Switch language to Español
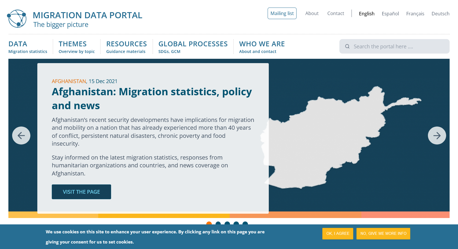The width and height of the screenshot is (458, 249). click(390, 14)
